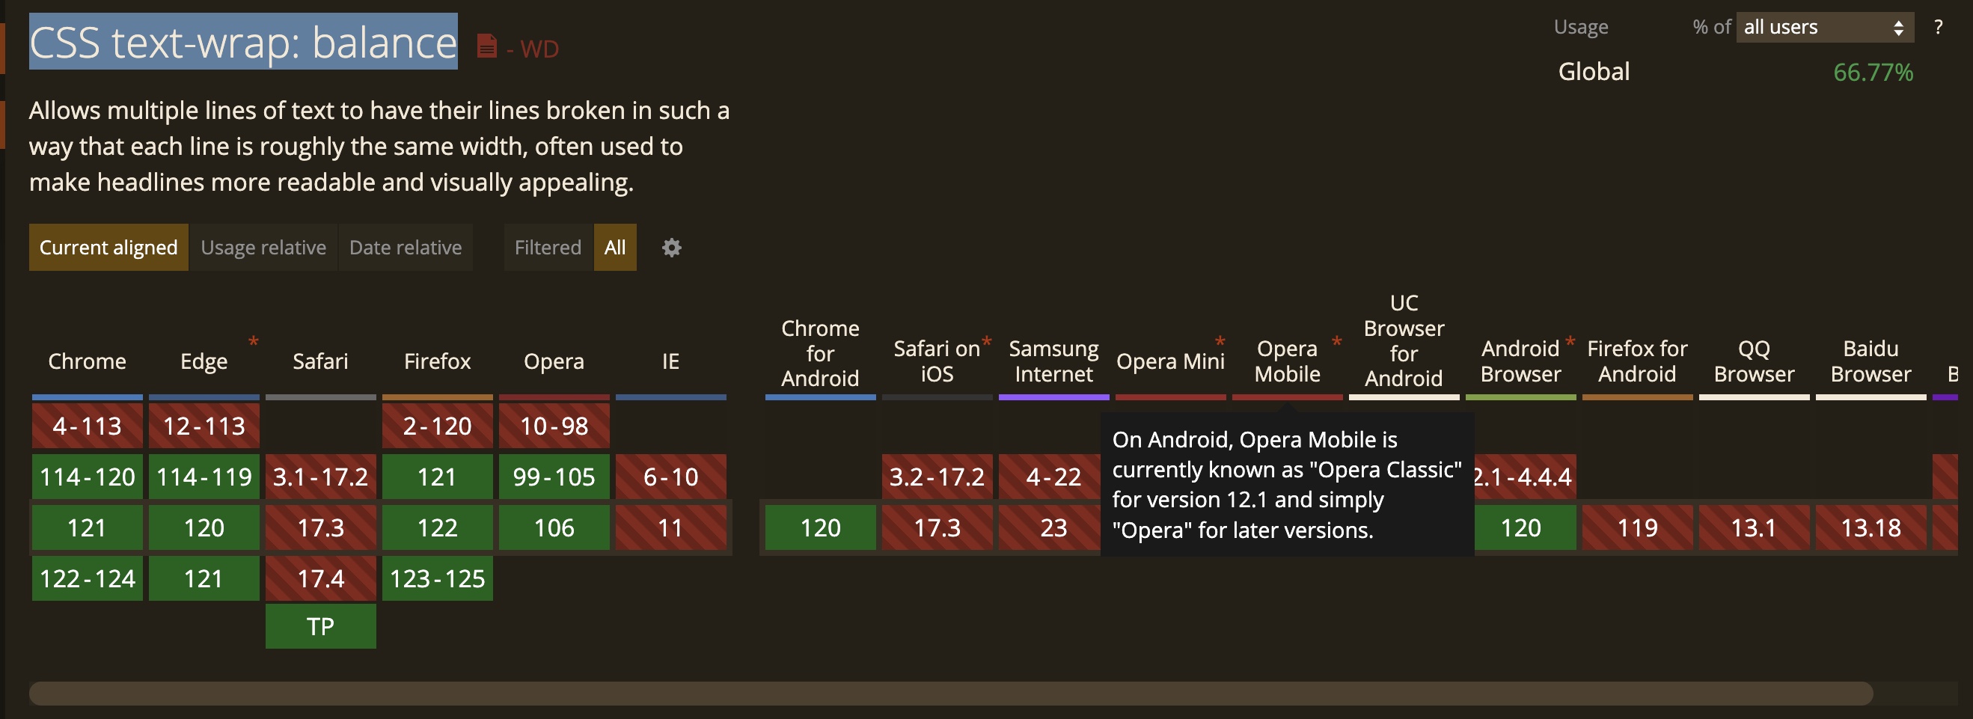Open the table settings gear icon

point(671,248)
